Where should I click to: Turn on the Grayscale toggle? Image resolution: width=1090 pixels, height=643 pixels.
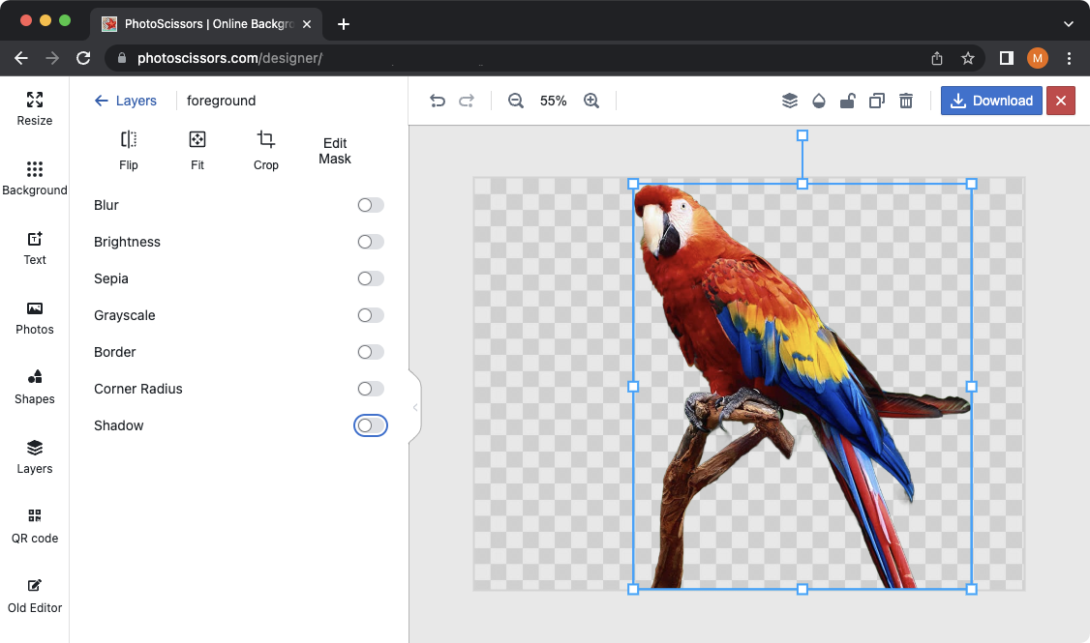[370, 315]
